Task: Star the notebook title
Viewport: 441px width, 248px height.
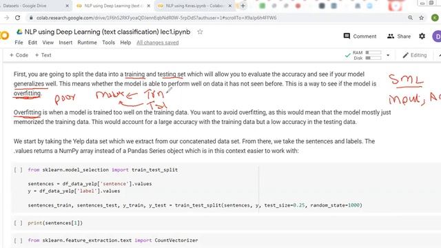Action: pyautogui.click(x=200, y=32)
